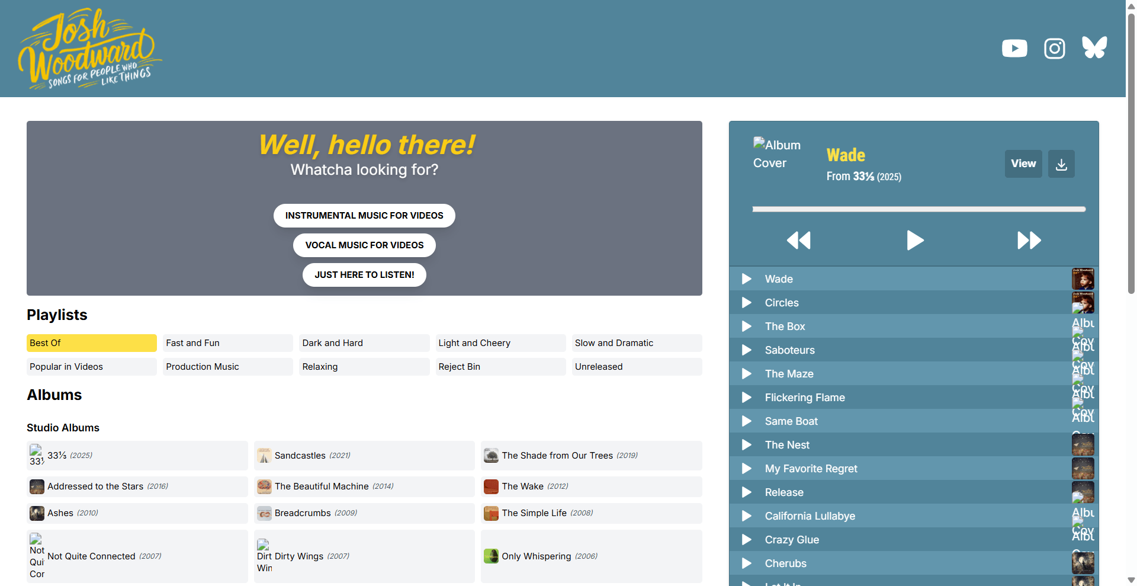Select the Dark and Hard playlist
Screen dimensions: 1137x586
(x=364, y=343)
